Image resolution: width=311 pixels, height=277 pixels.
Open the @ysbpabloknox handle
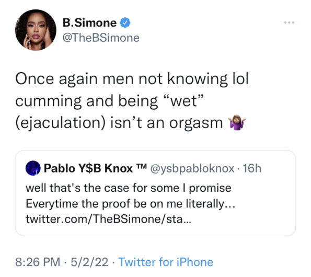[x=192, y=168]
